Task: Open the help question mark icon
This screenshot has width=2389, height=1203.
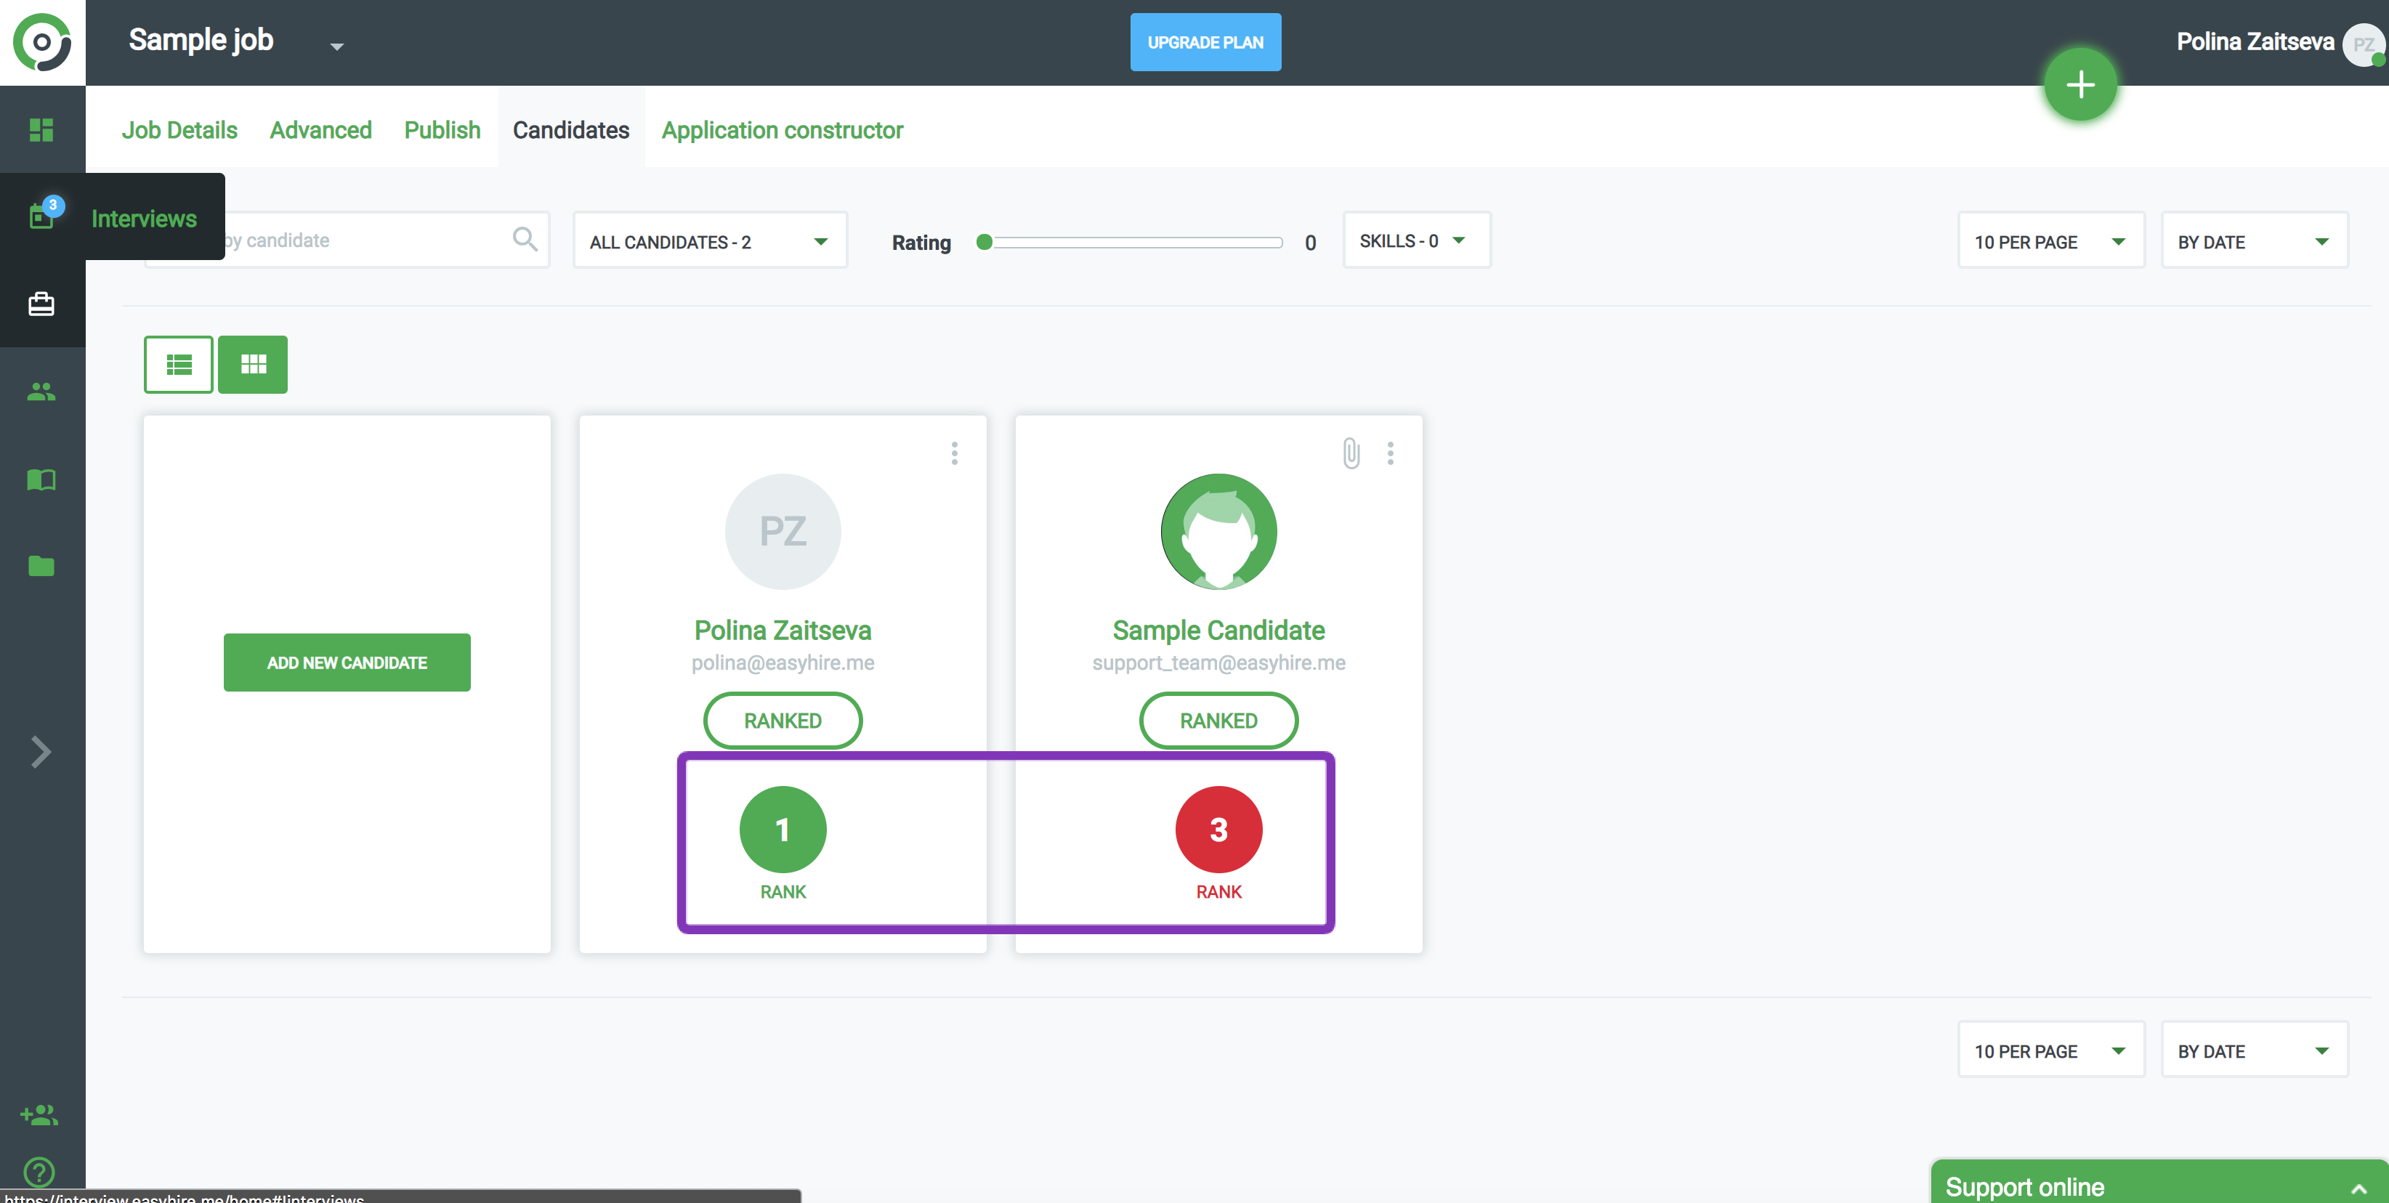Action: (39, 1172)
